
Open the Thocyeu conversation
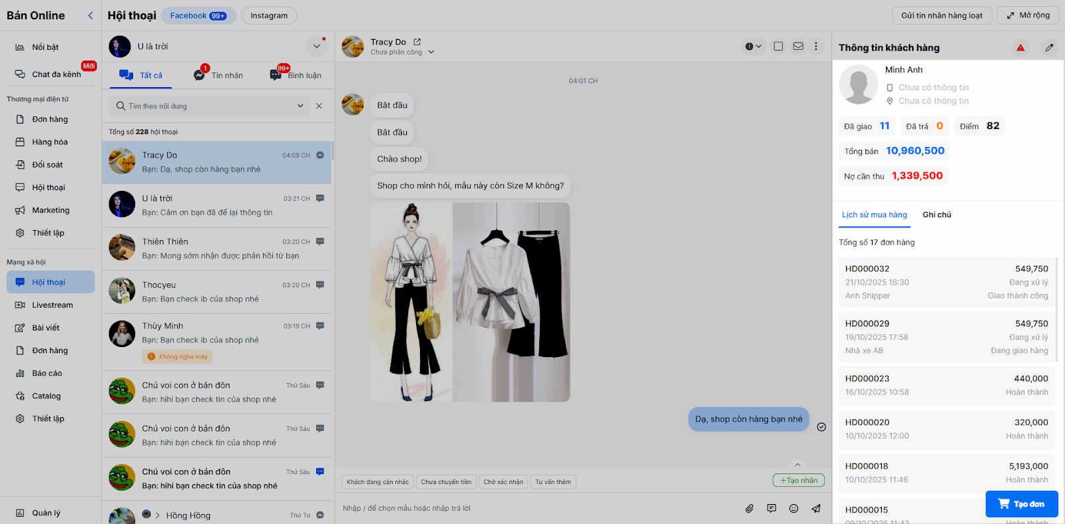pos(216,292)
